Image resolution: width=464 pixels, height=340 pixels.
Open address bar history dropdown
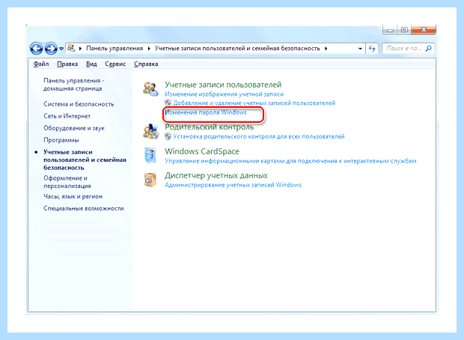(360, 48)
